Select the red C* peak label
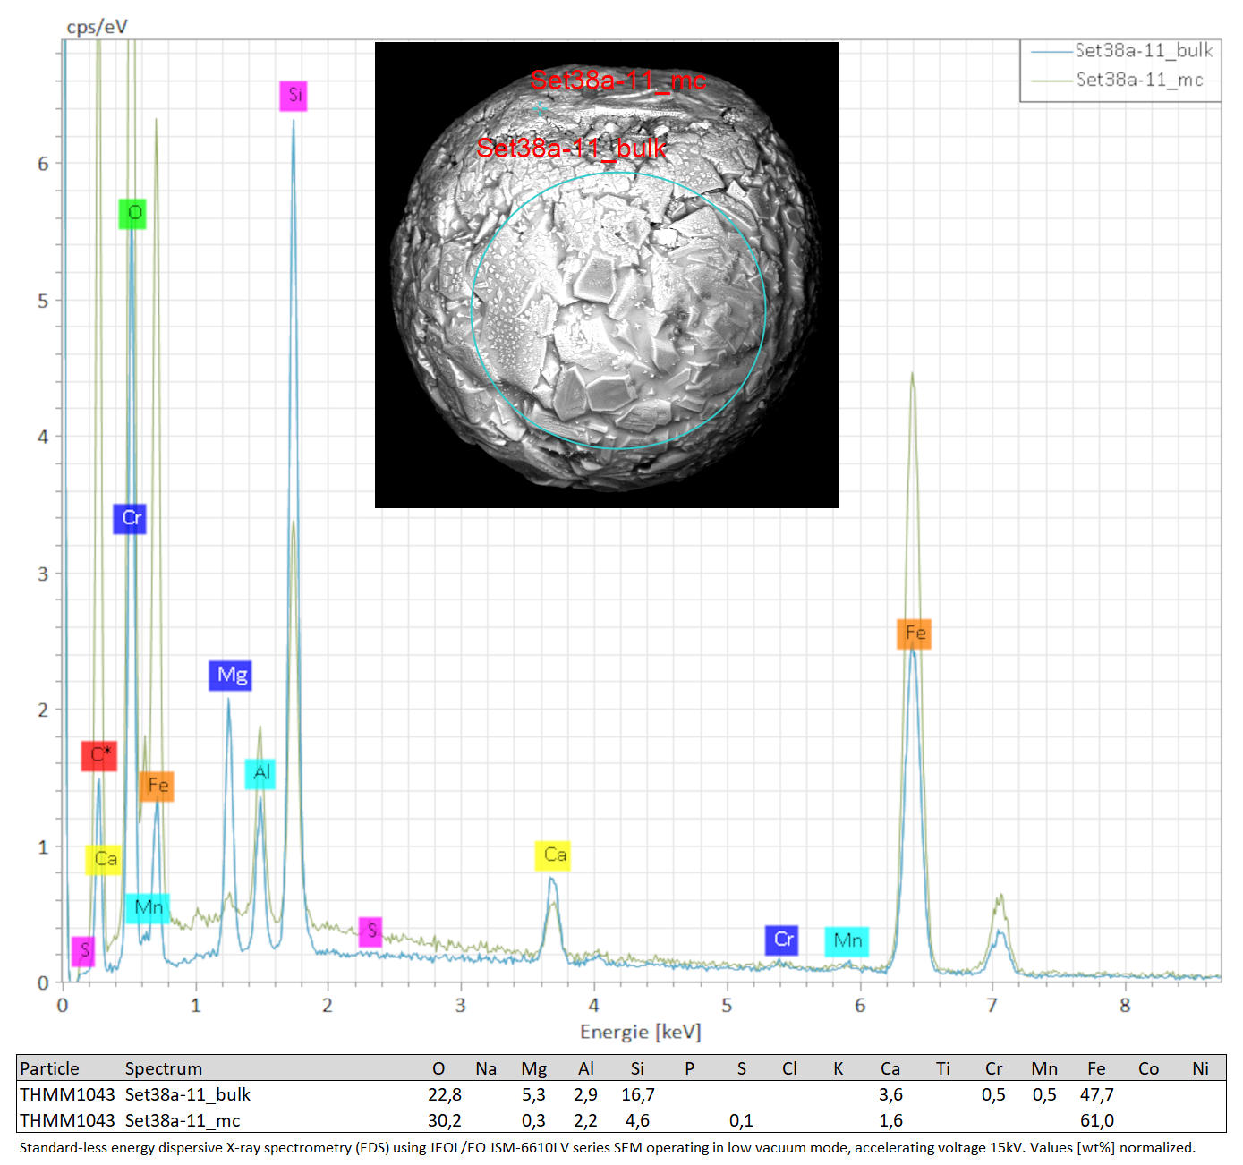Viewport: 1243px width, 1165px height. (99, 755)
